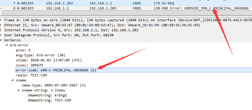Select the pvno: 5 field
Image resolution: width=252 pixels, height=110 pixels.
pos(23,50)
